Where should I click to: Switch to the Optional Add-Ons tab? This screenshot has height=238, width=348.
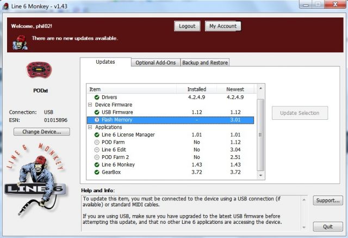pyautogui.click(x=156, y=63)
